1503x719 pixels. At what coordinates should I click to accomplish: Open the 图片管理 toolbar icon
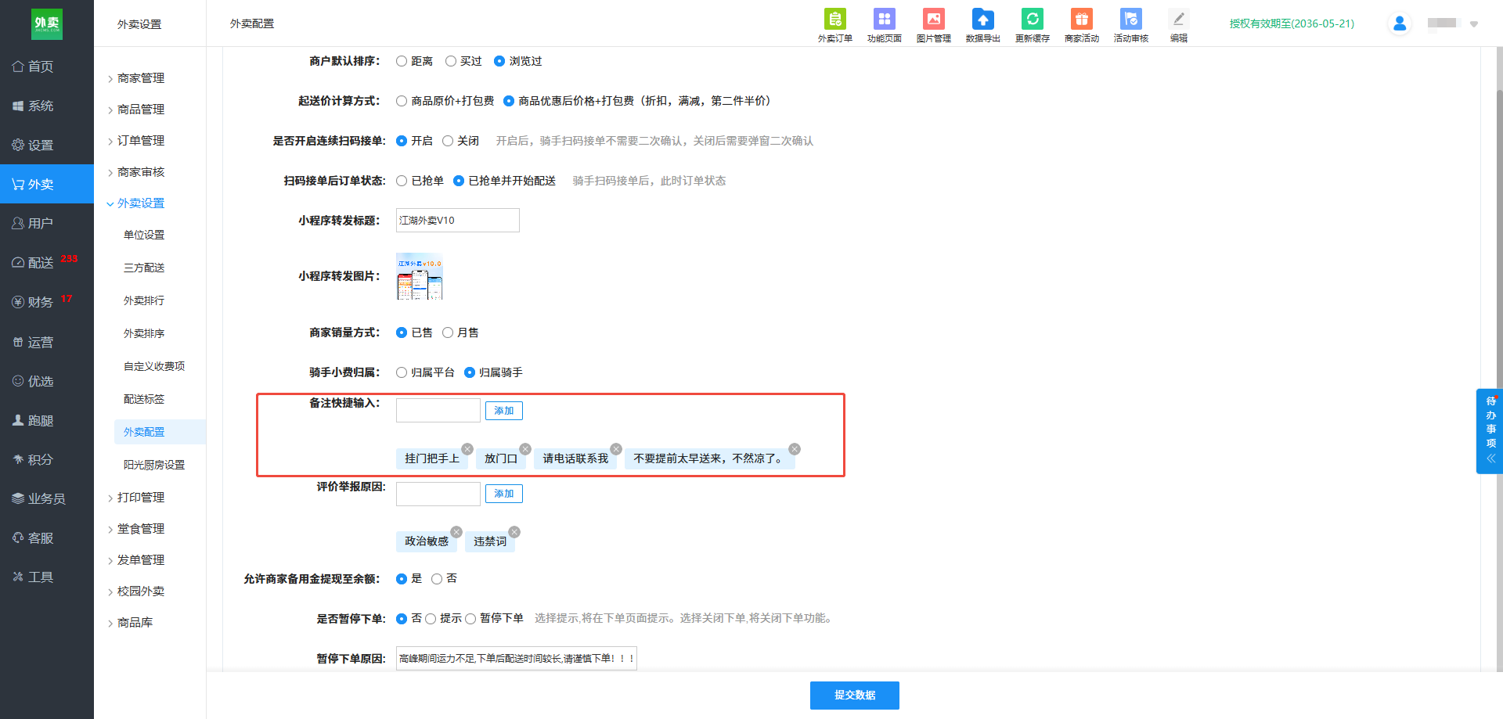933,19
